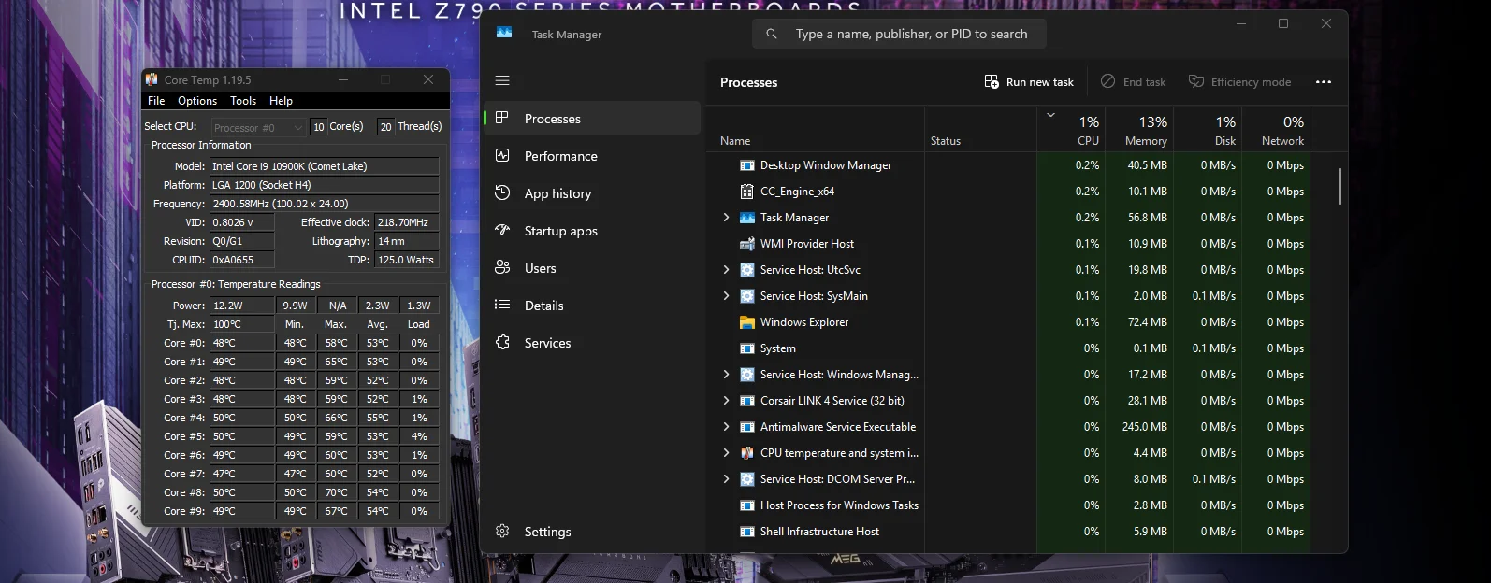Expand Service Host: UtcSvc row

(726, 270)
